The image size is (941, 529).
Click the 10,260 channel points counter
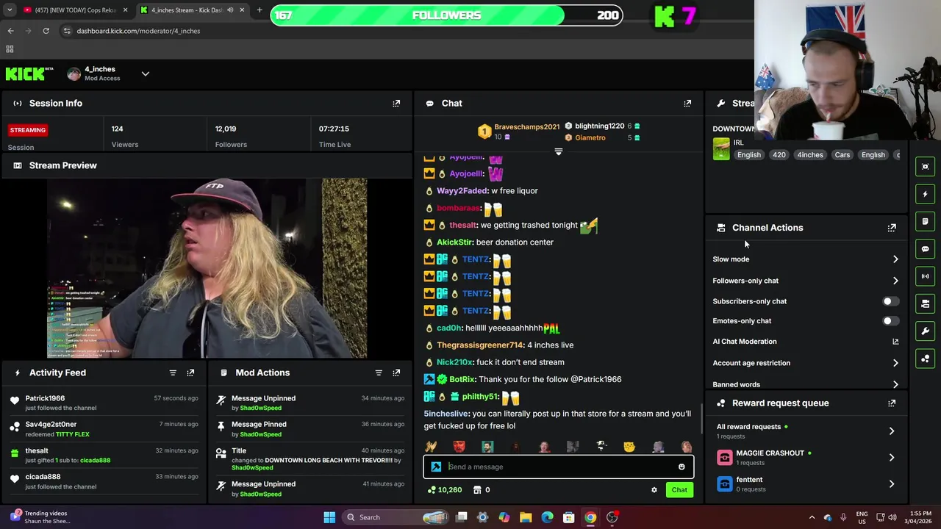click(x=444, y=490)
